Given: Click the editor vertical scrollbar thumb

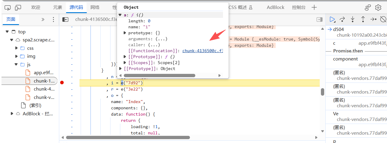Looking at the screenshot, I should (322, 92).
